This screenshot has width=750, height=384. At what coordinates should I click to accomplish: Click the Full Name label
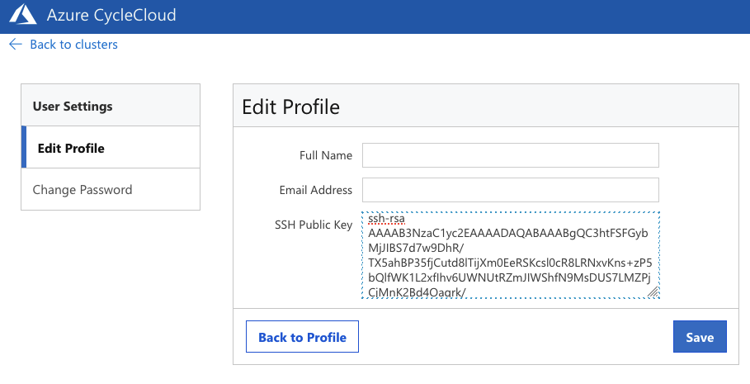point(326,155)
